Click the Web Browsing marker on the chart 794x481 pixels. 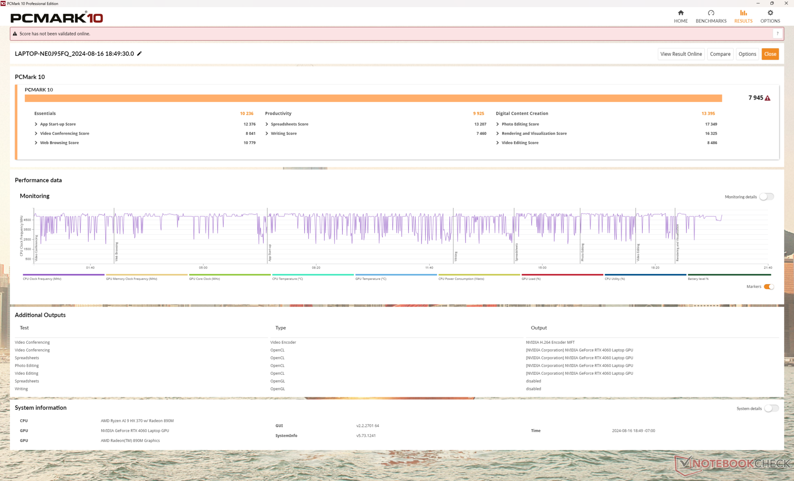(x=116, y=252)
